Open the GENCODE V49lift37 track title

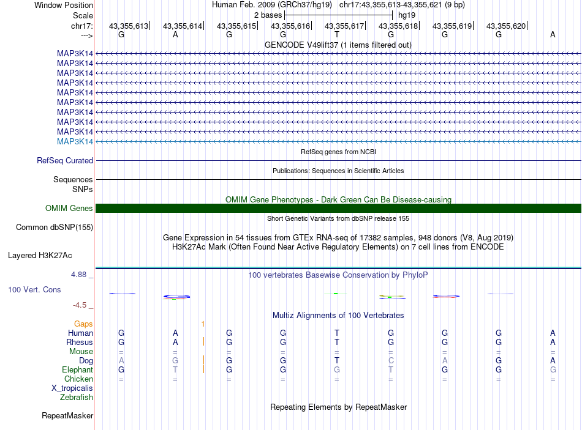(x=338, y=45)
